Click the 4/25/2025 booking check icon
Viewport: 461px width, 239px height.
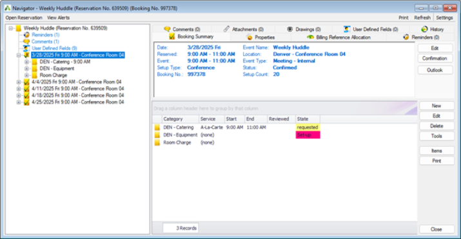pyautogui.click(x=26, y=102)
